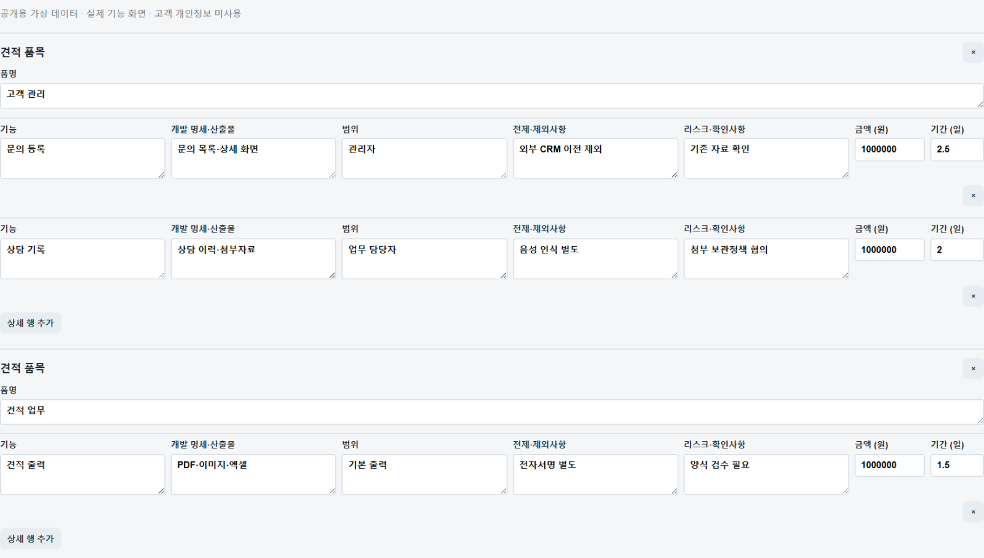Click the duration field showing 2.5

coord(957,149)
